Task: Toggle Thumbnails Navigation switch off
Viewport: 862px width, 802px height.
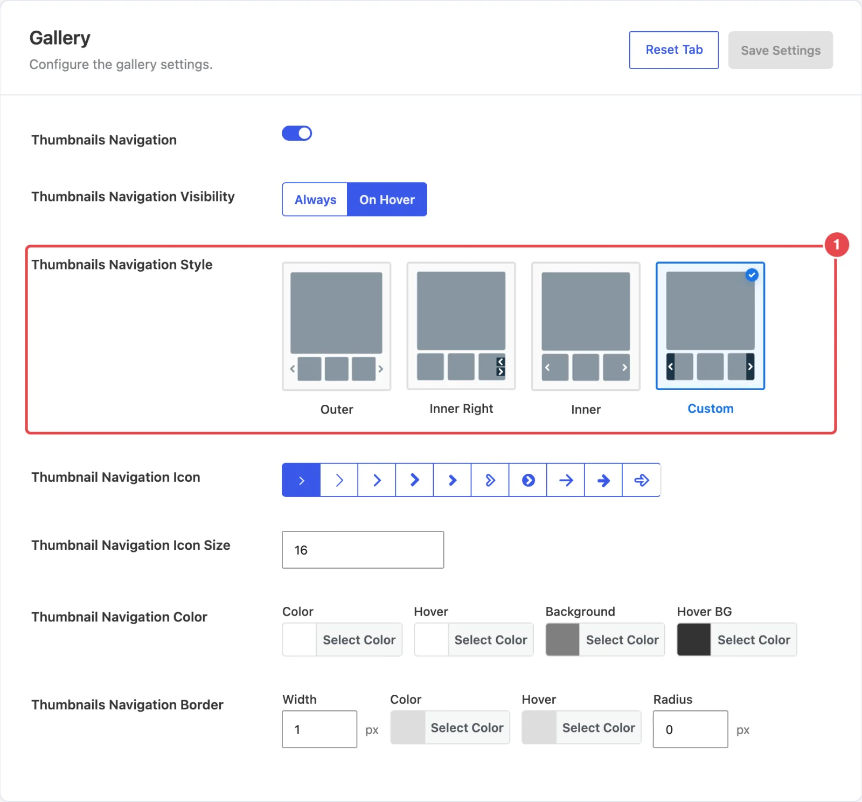Action: tap(297, 133)
